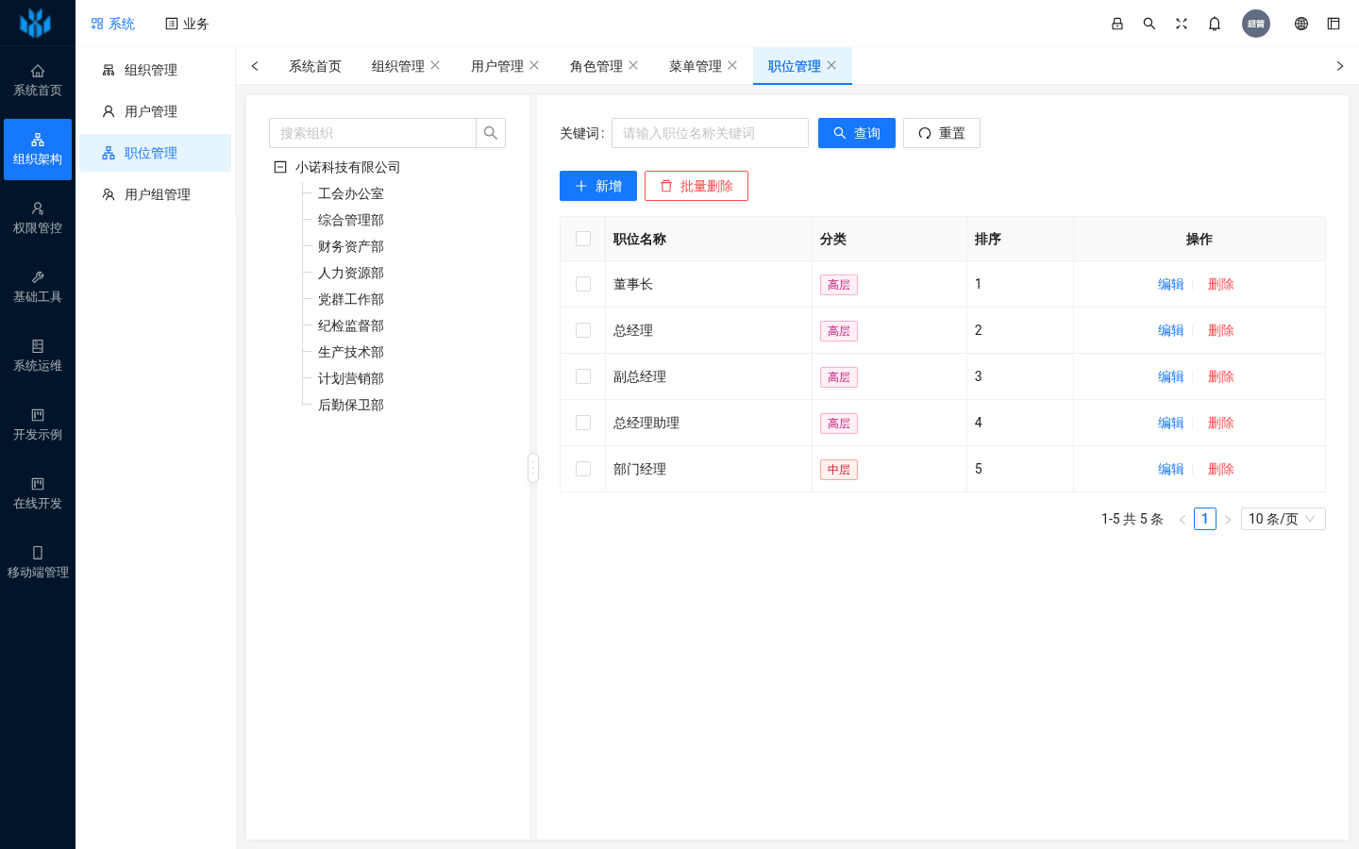Open 移动端管理 in the sidebar
This screenshot has width=1359, height=849.
38,563
